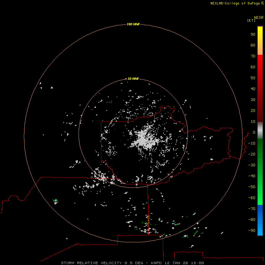This screenshot has width=265, height=265.
Task: Click the 0 value on the velocity scale
Action: click(254, 132)
